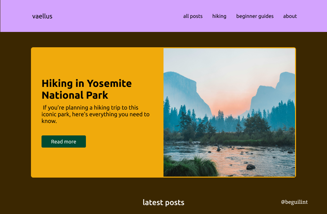Open the Hiking in Yosemite National Park title

(87, 89)
